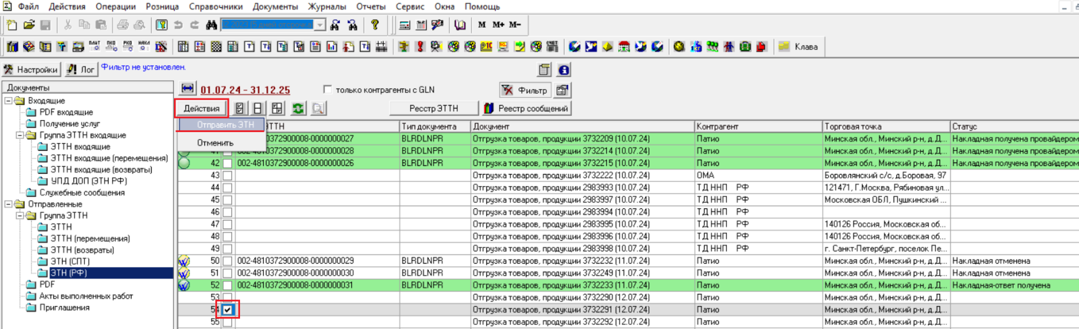Select 'ЭТН (СПТ)' folder in the tree
The width and height of the screenshot is (1079, 329).
coord(70,262)
